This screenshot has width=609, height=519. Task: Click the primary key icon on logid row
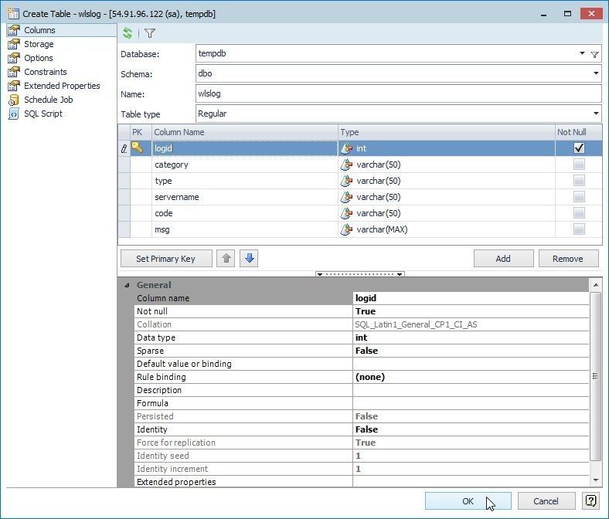tap(137, 147)
